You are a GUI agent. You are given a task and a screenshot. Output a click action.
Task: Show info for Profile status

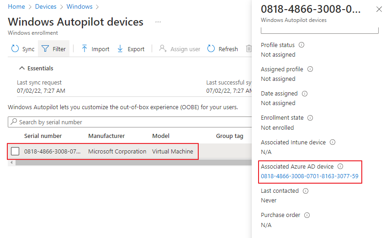pyautogui.click(x=301, y=45)
